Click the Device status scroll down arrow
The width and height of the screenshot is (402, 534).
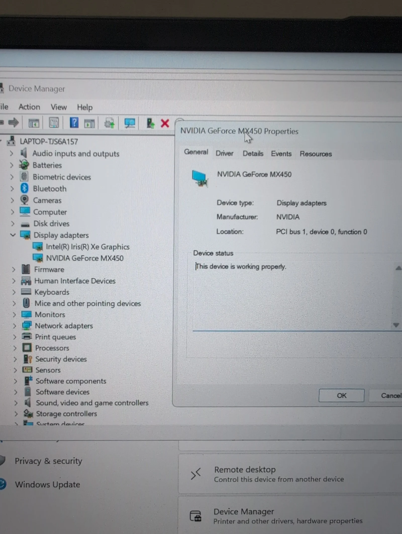click(396, 325)
